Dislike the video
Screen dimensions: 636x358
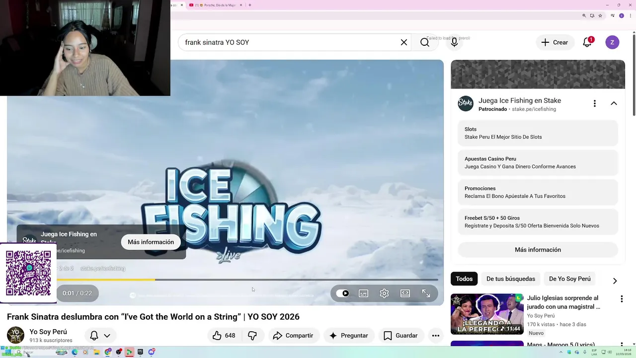click(252, 336)
